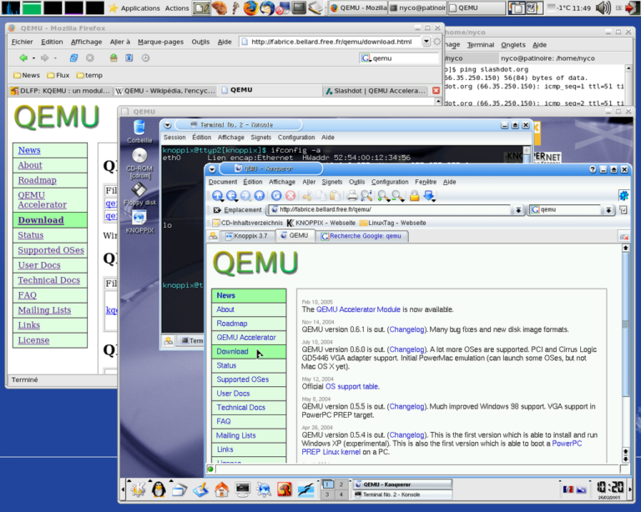641x512 pixels.
Task: Click Konqueror's Up navigation button
Action: (x=217, y=196)
